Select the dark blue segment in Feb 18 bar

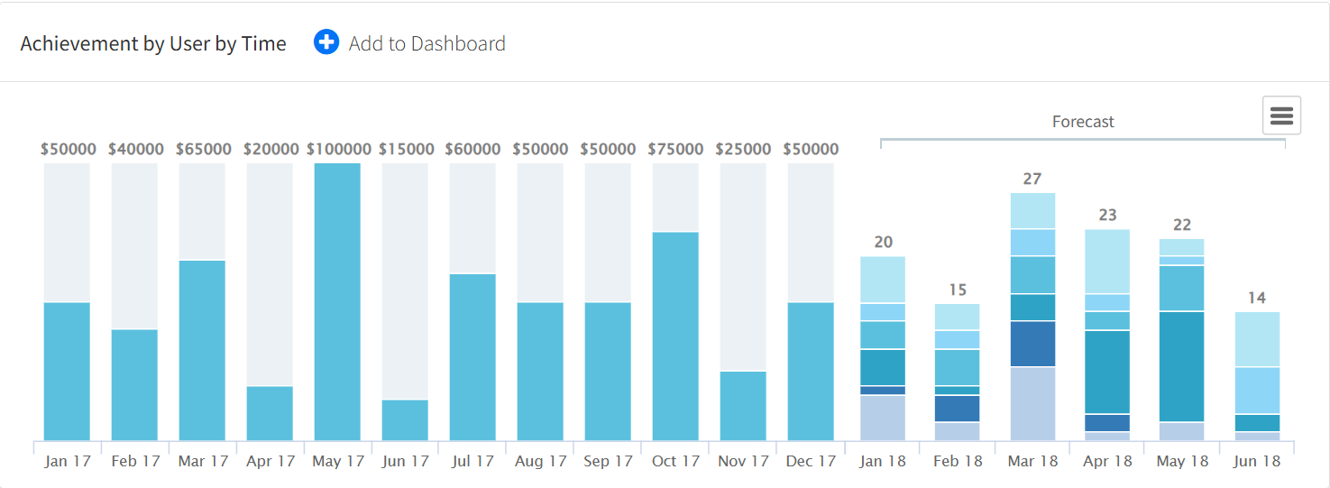point(958,409)
